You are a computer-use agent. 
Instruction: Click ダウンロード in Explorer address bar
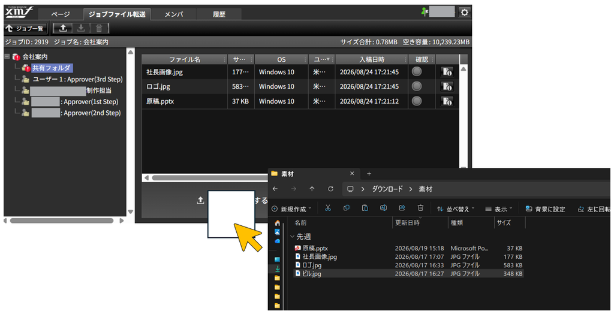click(x=387, y=189)
